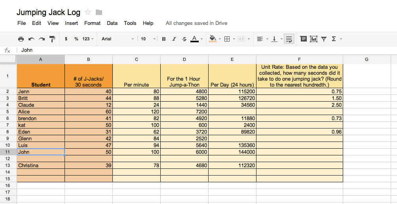Expand the text color dropdown arrow
This screenshot has width=397, height=204.
(x=201, y=39)
